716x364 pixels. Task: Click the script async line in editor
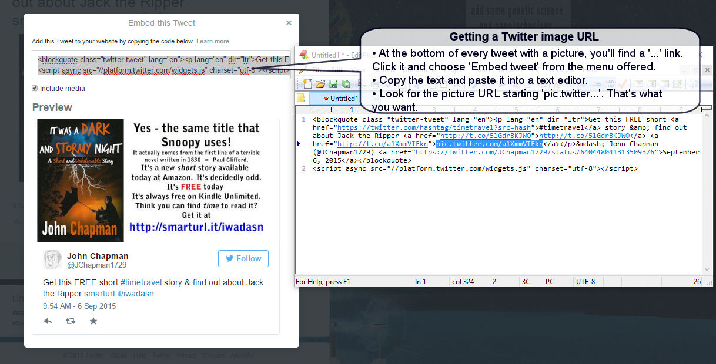(x=475, y=168)
